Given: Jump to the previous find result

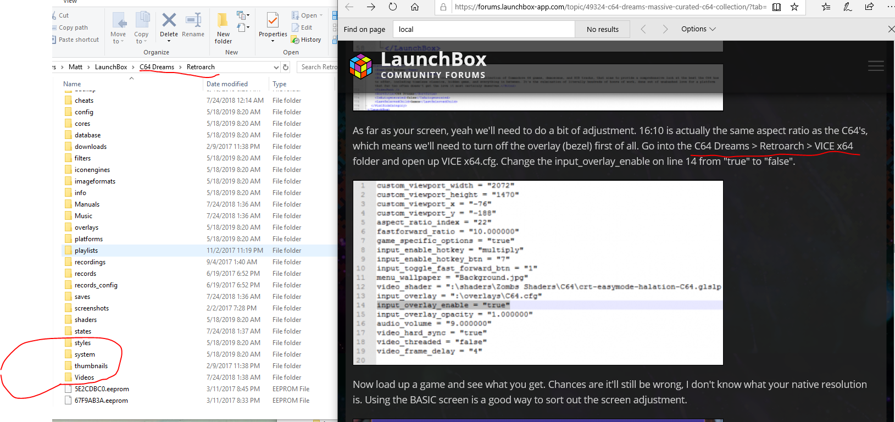Looking at the screenshot, I should point(643,29).
